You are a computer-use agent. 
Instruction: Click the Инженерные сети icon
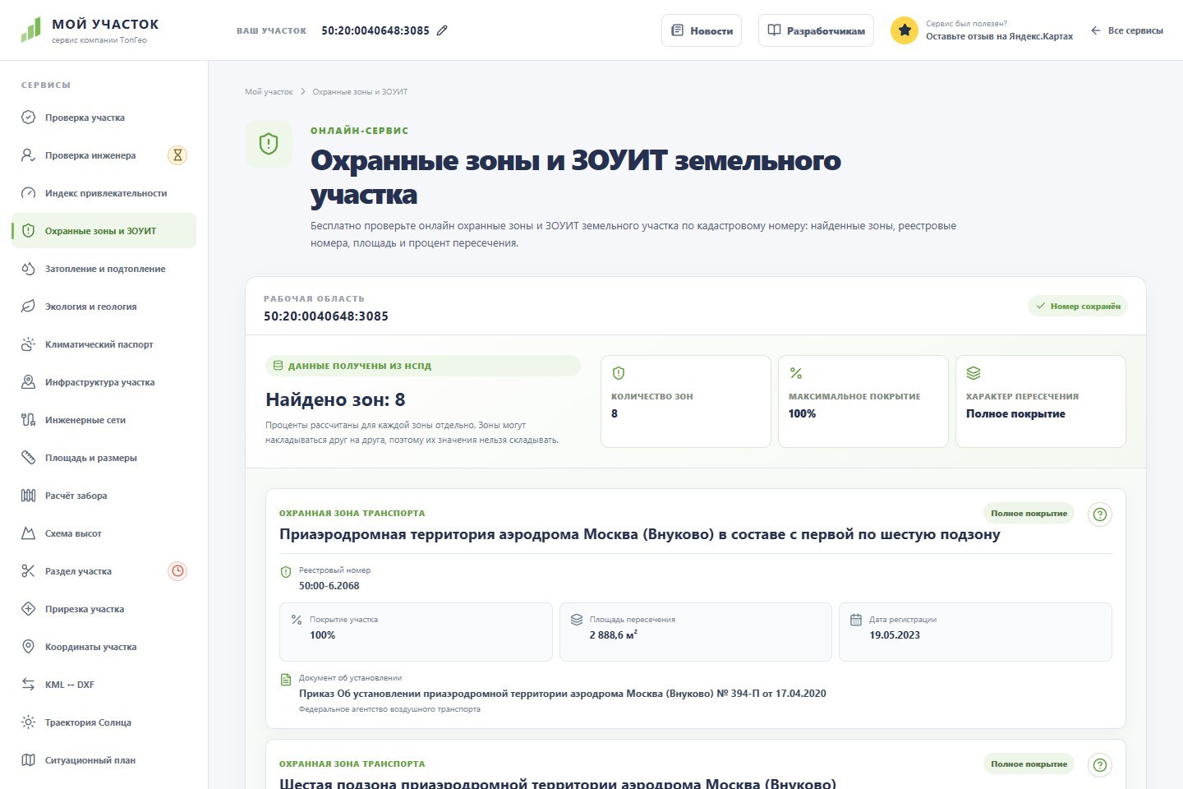coord(28,420)
